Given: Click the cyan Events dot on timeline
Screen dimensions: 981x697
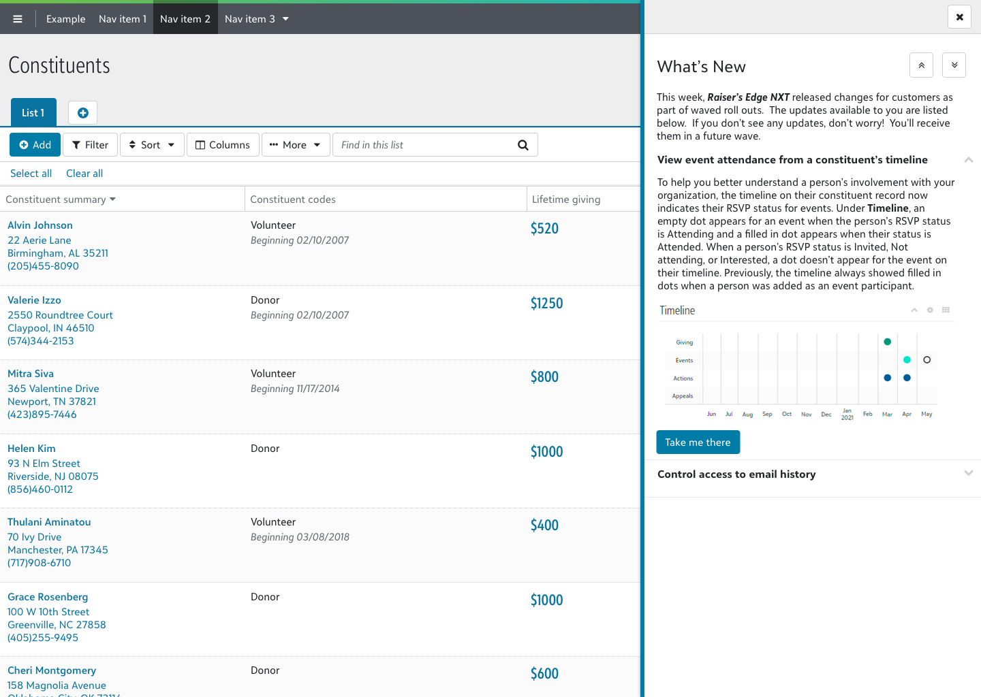Looking at the screenshot, I should pyautogui.click(x=907, y=359).
